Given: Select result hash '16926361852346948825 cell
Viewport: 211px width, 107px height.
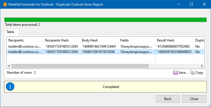Looking at the screenshot, I should (174, 52).
